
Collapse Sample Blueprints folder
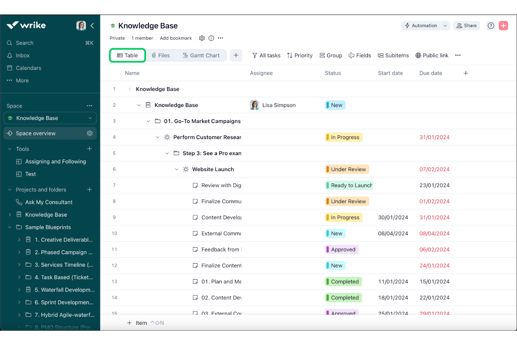[10, 227]
